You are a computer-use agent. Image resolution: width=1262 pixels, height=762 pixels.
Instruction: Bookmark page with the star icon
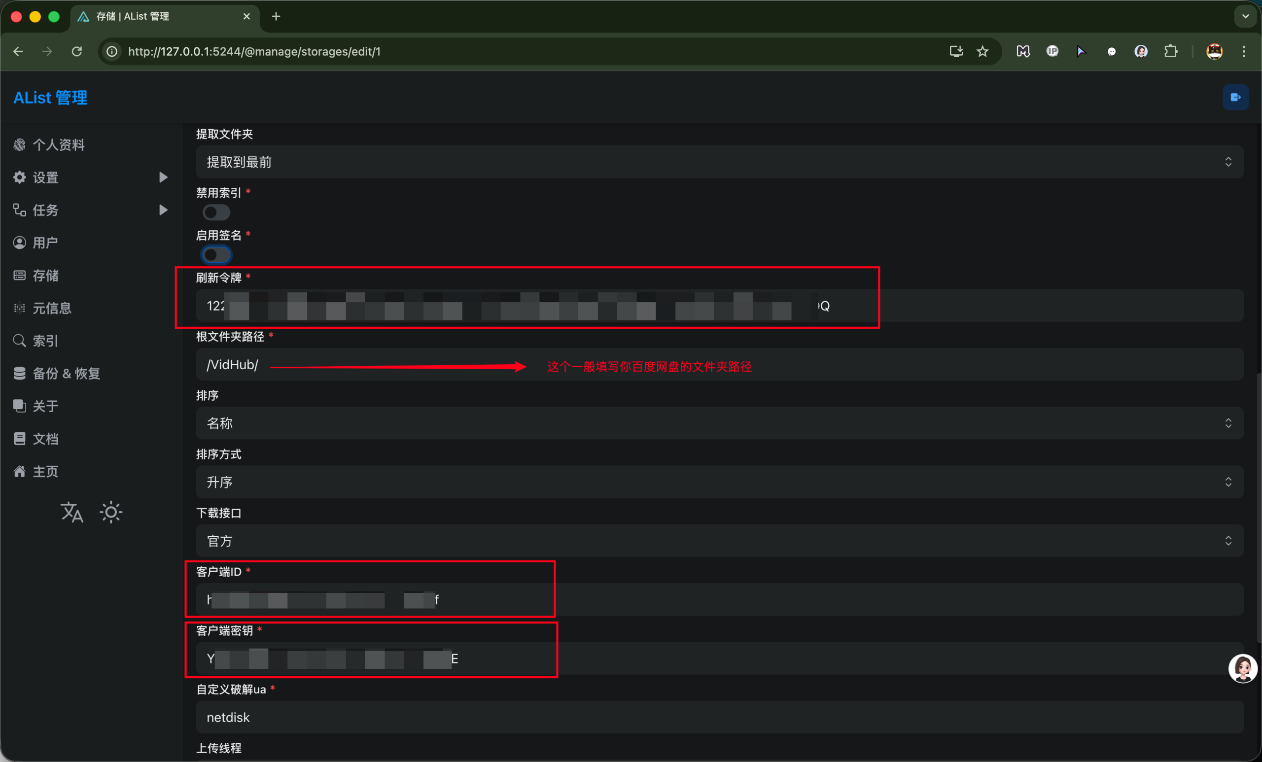[x=982, y=51]
